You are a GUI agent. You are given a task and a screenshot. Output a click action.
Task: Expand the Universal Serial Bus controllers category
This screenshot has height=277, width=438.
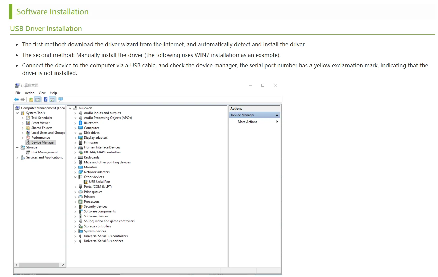pyautogui.click(x=75, y=236)
